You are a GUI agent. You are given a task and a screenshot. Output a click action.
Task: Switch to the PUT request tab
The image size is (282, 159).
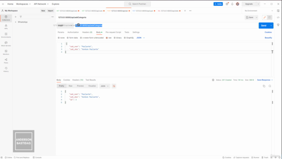point(144,11)
